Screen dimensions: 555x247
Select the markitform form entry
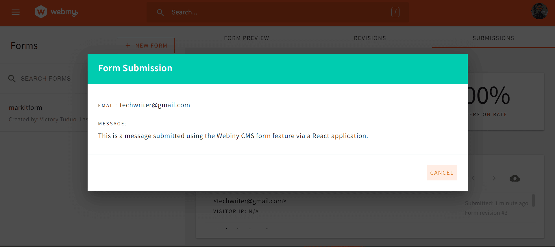25,108
